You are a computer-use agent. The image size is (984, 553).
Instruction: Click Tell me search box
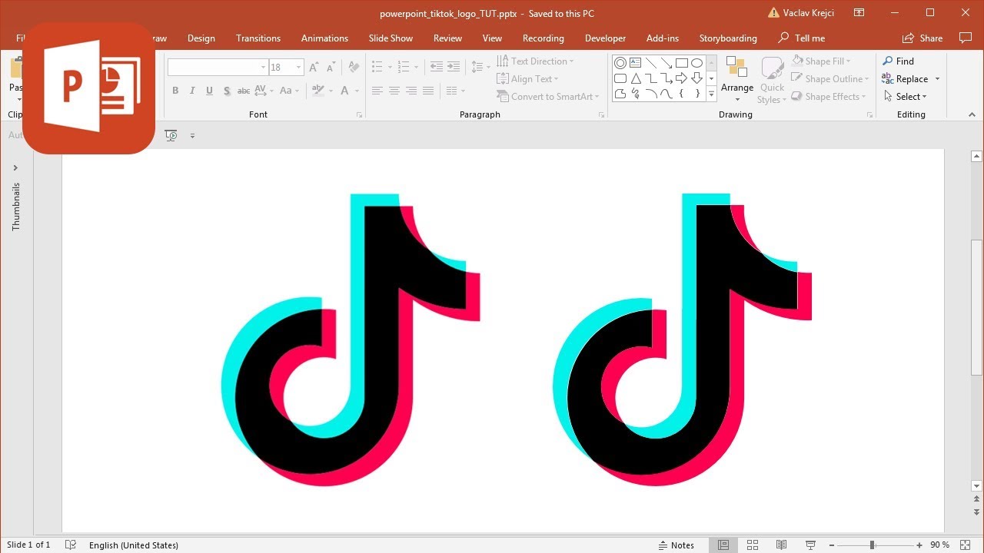coord(802,38)
